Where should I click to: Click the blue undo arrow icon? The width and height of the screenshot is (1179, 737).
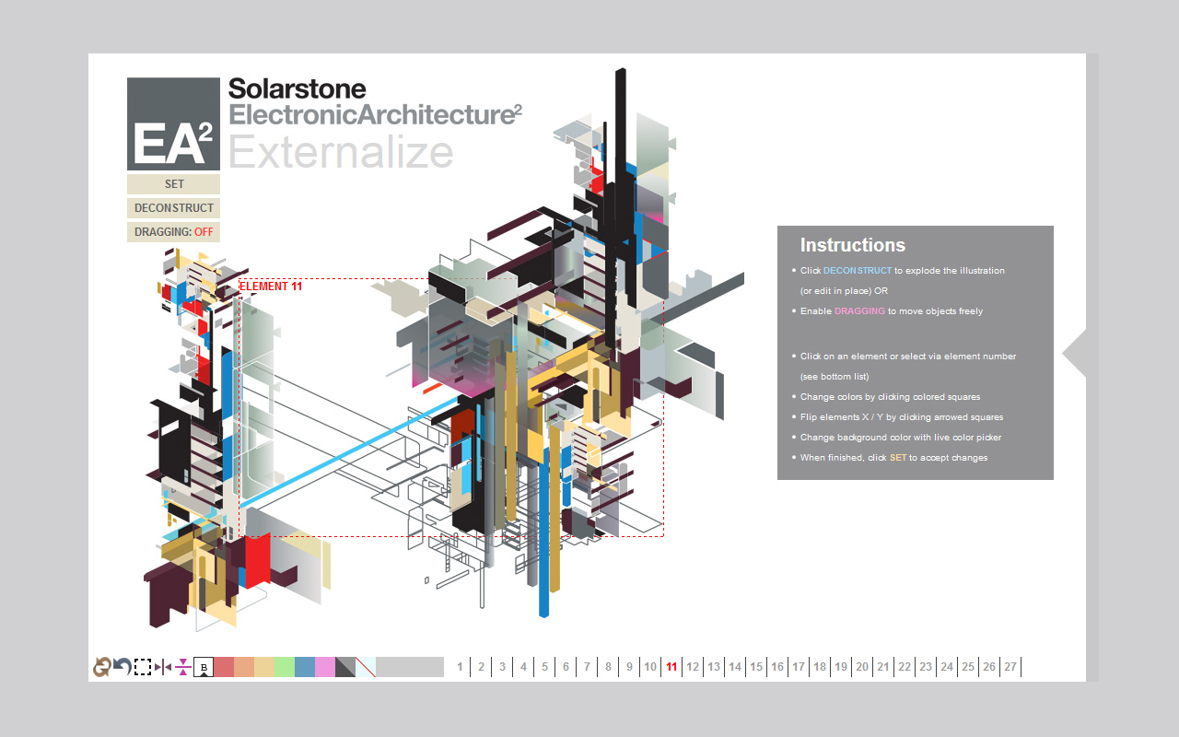122,667
